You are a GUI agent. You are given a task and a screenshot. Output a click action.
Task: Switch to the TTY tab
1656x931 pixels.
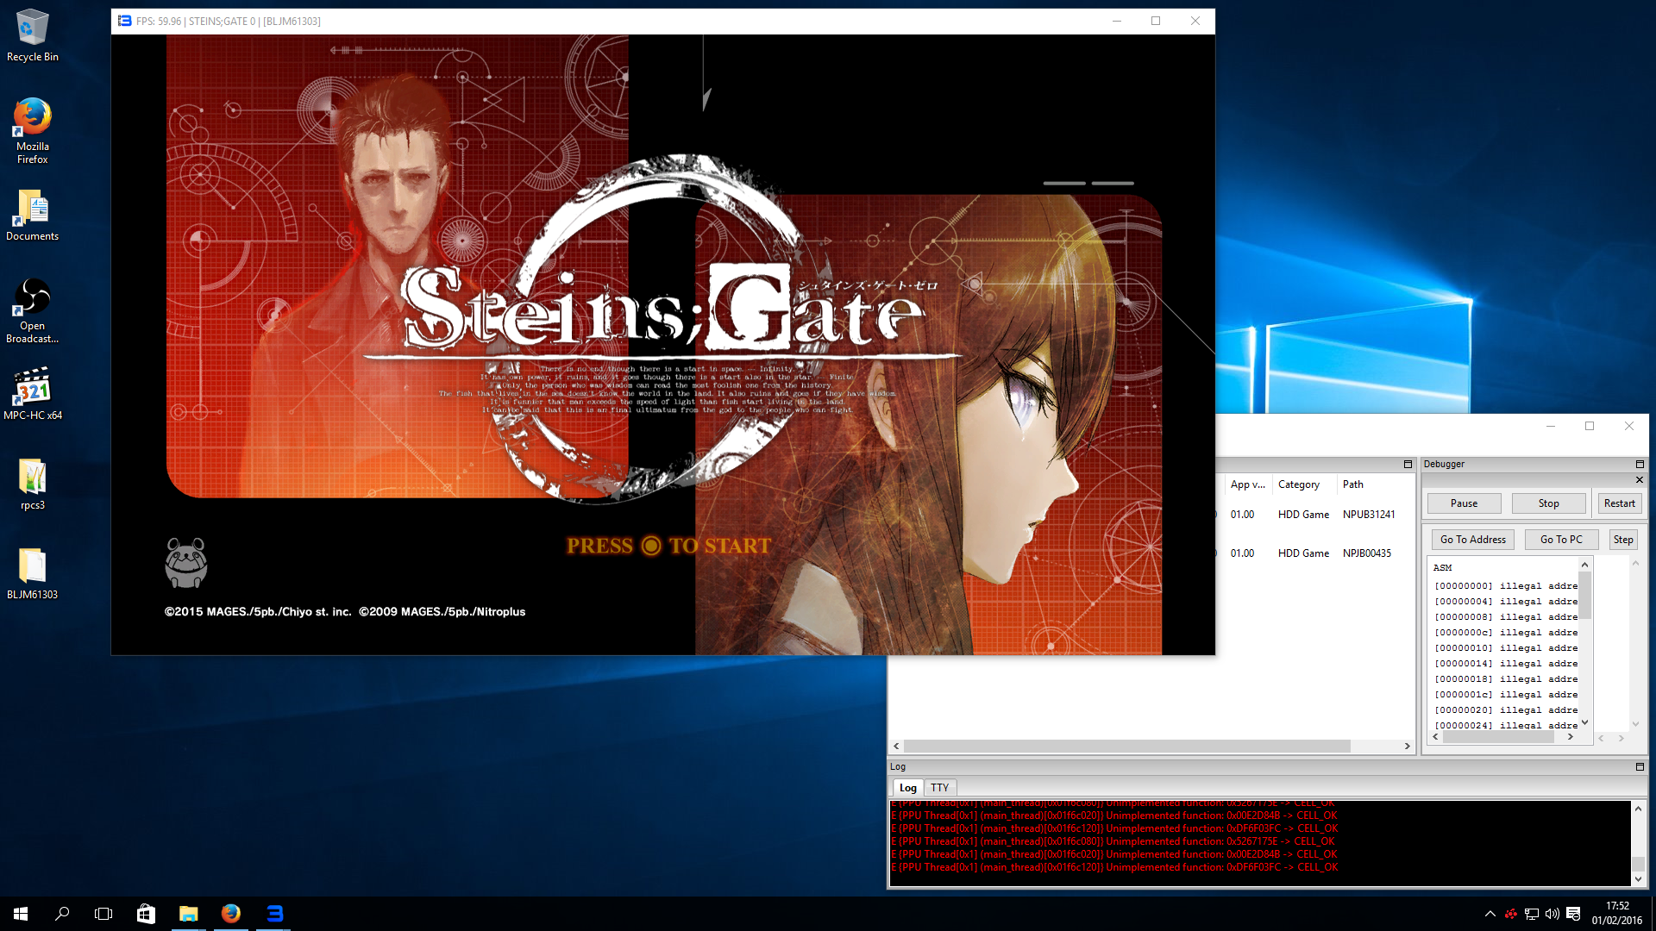939,787
